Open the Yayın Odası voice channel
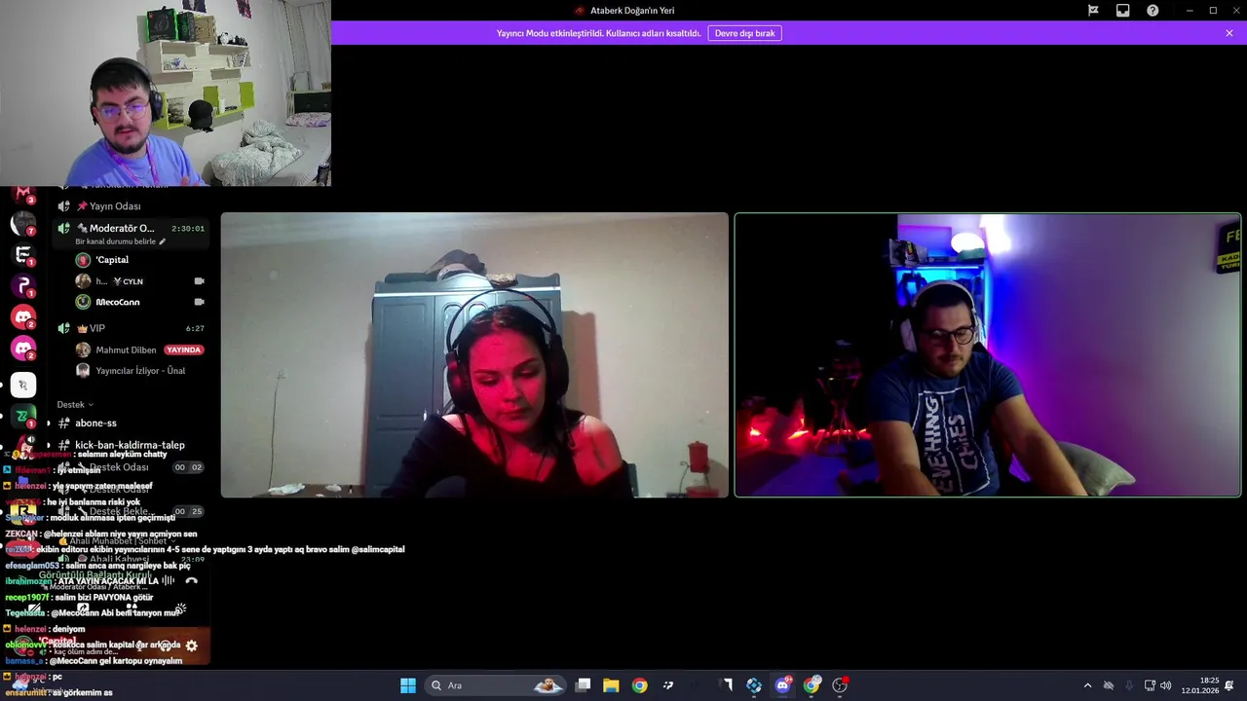 (x=132, y=206)
